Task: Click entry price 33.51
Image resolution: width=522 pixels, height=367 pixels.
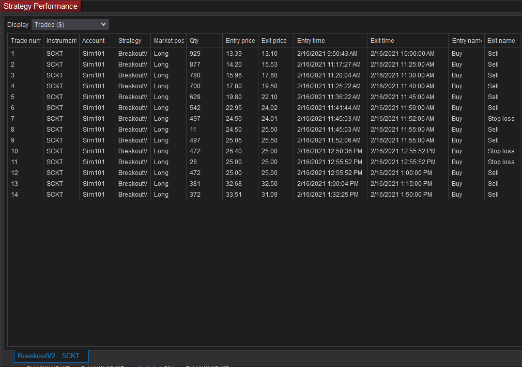Action: coord(234,195)
